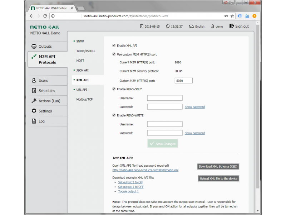286x215 pixels.
Task: Download Toggle output 1 example
Action: 128,191
